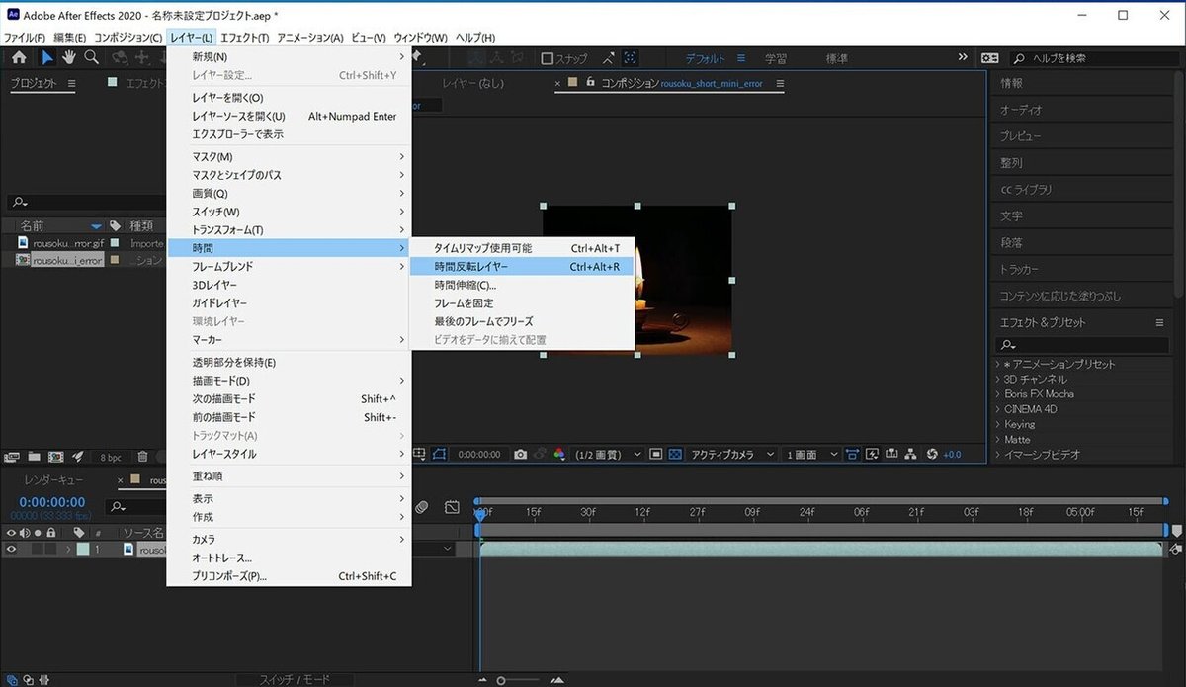Expand Keying effects category
The width and height of the screenshot is (1186, 687).
click(x=997, y=424)
